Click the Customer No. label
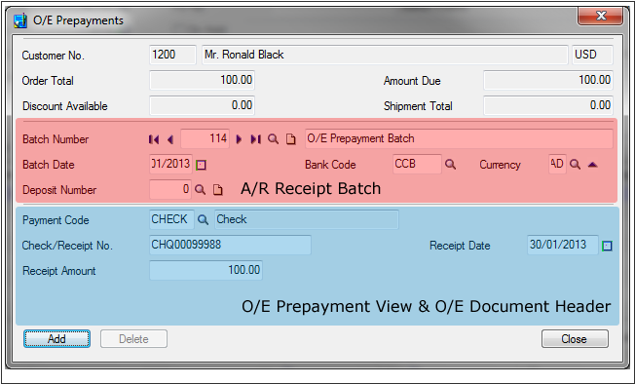Screen dimensions: 635x384 click(x=53, y=56)
